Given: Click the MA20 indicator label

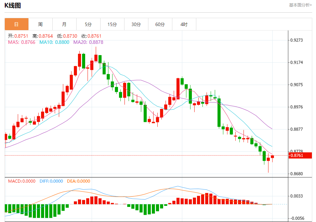Looking at the screenshot, I should coord(88,42).
